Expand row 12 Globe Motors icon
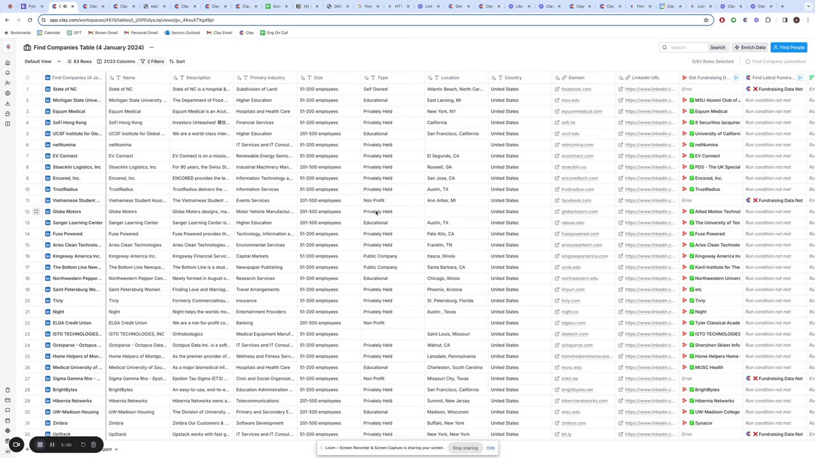The width and height of the screenshot is (815, 458). coord(36,211)
